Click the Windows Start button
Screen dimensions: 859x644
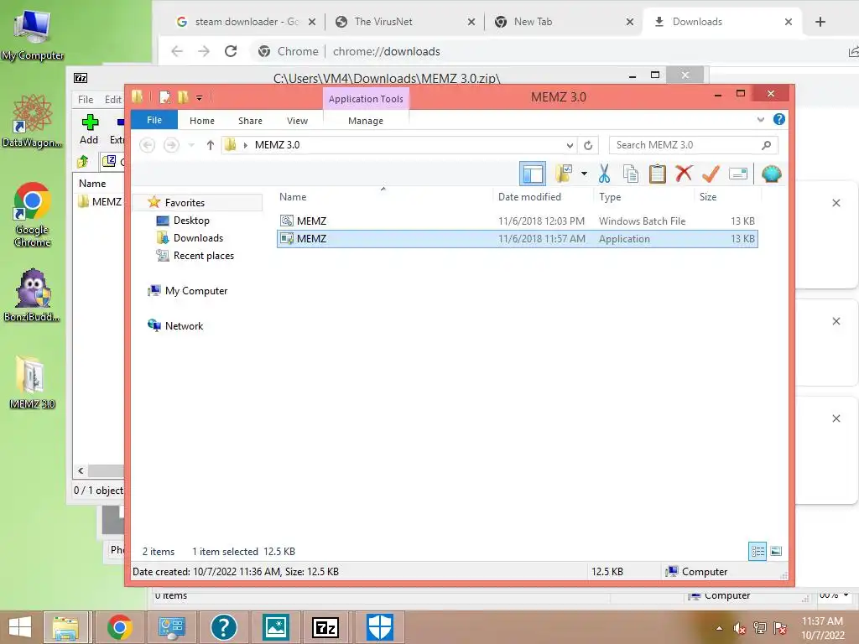click(x=21, y=627)
